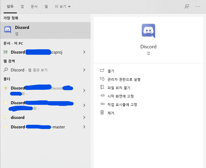Screen dimensions: 206x168
Task: Choose 시작 화면에 고정
Action: coord(121,96)
